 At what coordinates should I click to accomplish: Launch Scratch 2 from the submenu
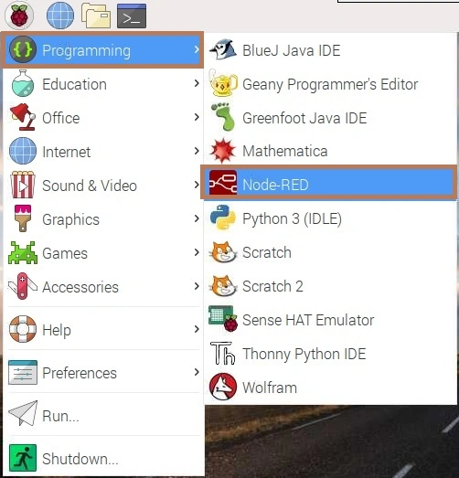click(330, 286)
